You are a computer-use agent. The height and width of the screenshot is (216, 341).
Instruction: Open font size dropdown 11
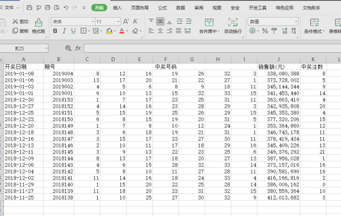pyautogui.click(x=118, y=22)
